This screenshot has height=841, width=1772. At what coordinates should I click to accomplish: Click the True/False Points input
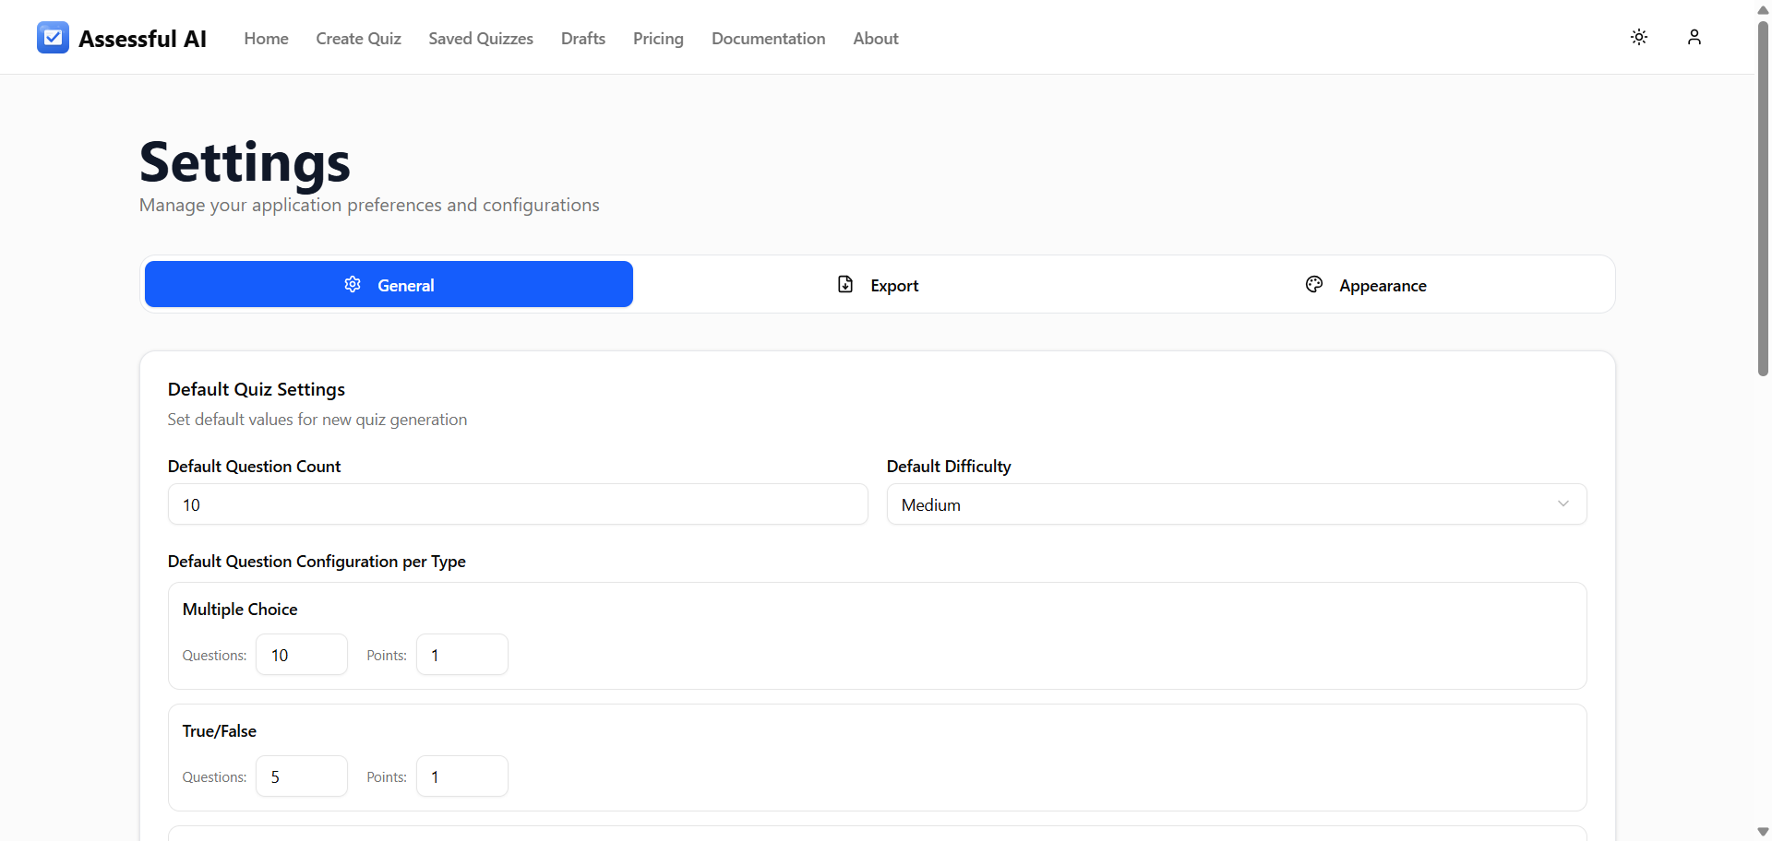point(462,776)
